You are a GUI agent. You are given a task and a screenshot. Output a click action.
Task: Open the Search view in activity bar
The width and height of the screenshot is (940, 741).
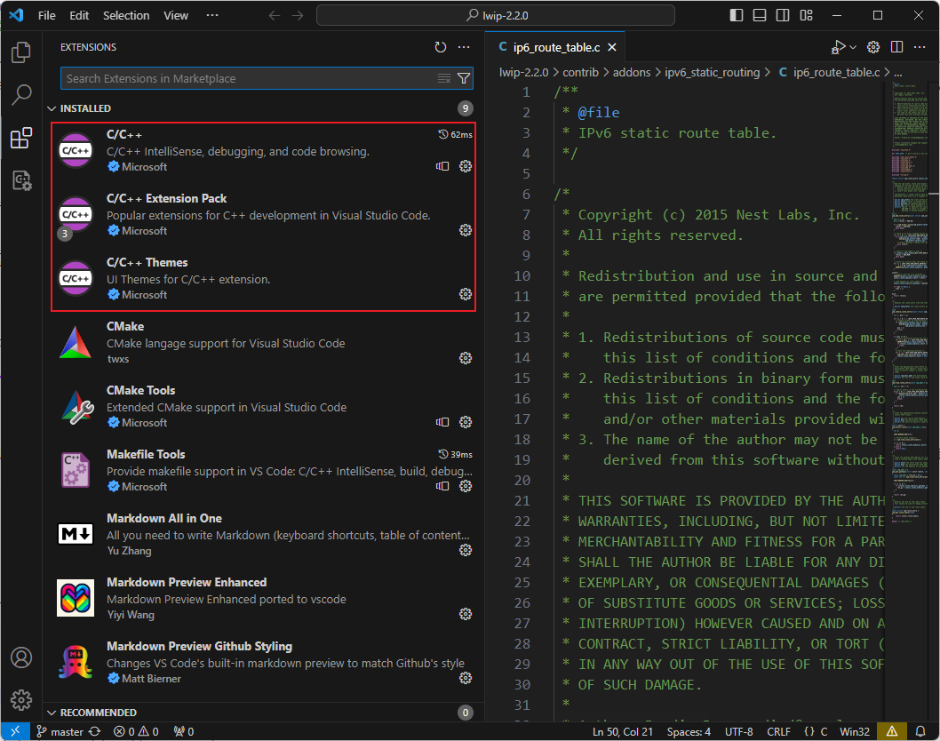pyautogui.click(x=21, y=95)
